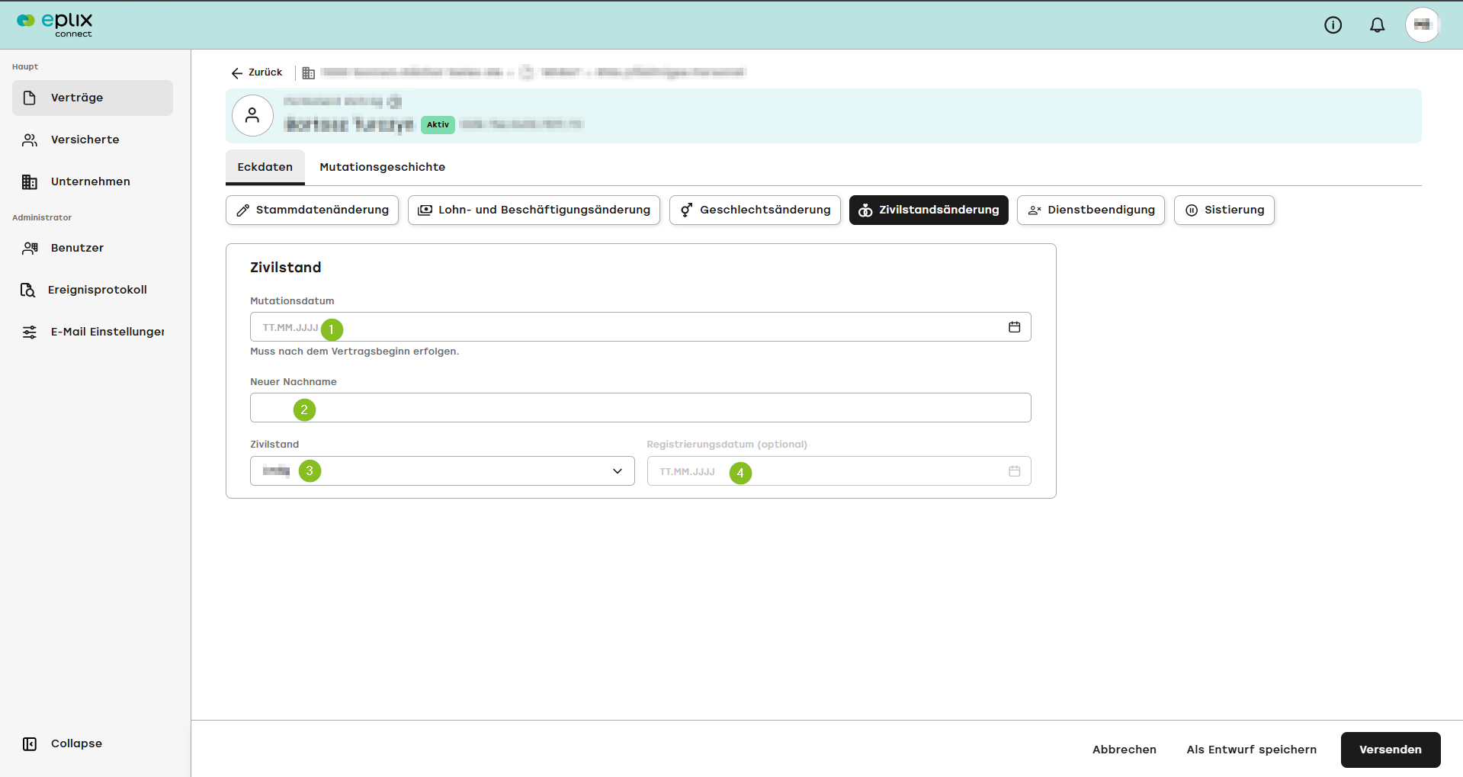1463x777 pixels.
Task: Choose Dienstbeendigung mutation
Action: [1091, 210]
